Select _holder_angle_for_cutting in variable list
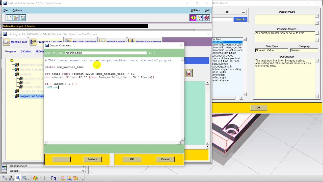 226,69
